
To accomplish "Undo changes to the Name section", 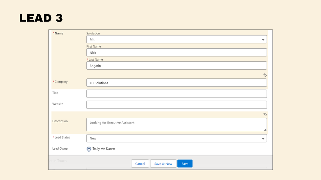I will coord(265,75).
